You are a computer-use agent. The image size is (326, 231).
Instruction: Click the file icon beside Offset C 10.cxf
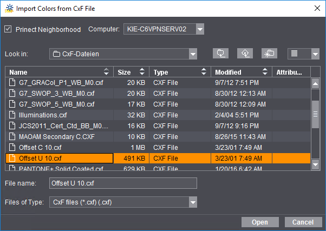pyautogui.click(x=12, y=147)
